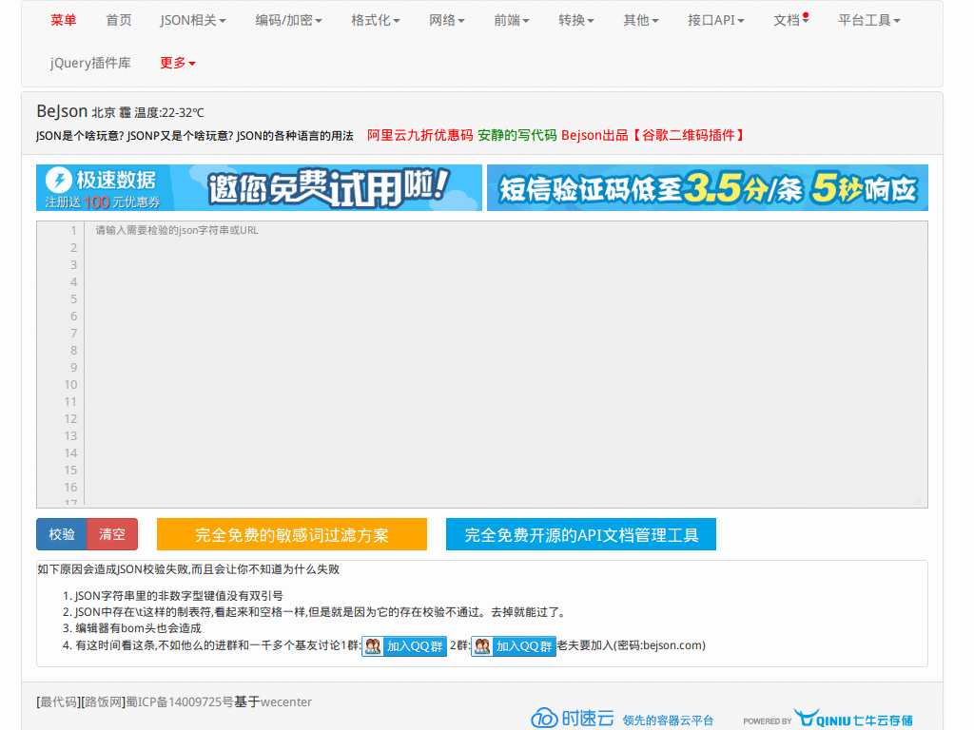Image resolution: width=974 pixels, height=730 pixels.
Task: Open the jQuery插件库 link
Action: click(x=90, y=64)
